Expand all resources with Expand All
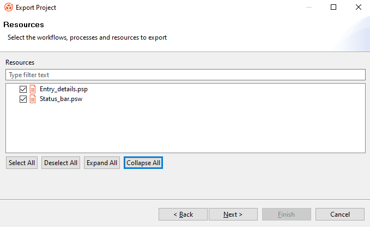 (x=102, y=163)
